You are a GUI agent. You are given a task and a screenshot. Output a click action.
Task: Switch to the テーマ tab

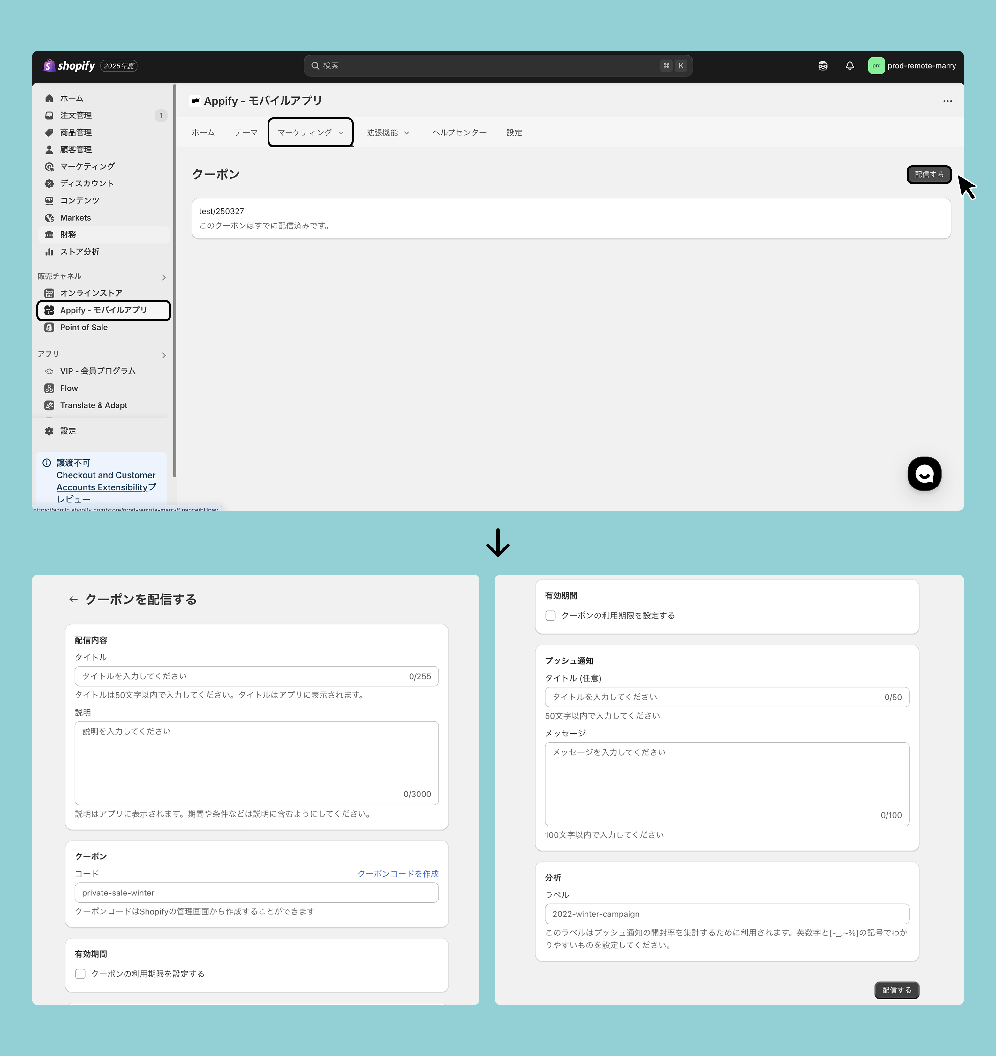[x=246, y=133]
